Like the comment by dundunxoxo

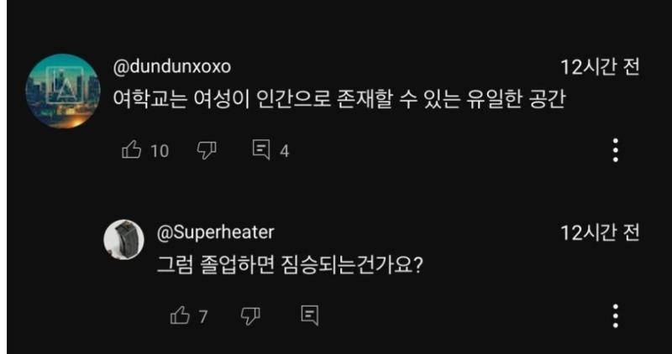tap(132, 151)
